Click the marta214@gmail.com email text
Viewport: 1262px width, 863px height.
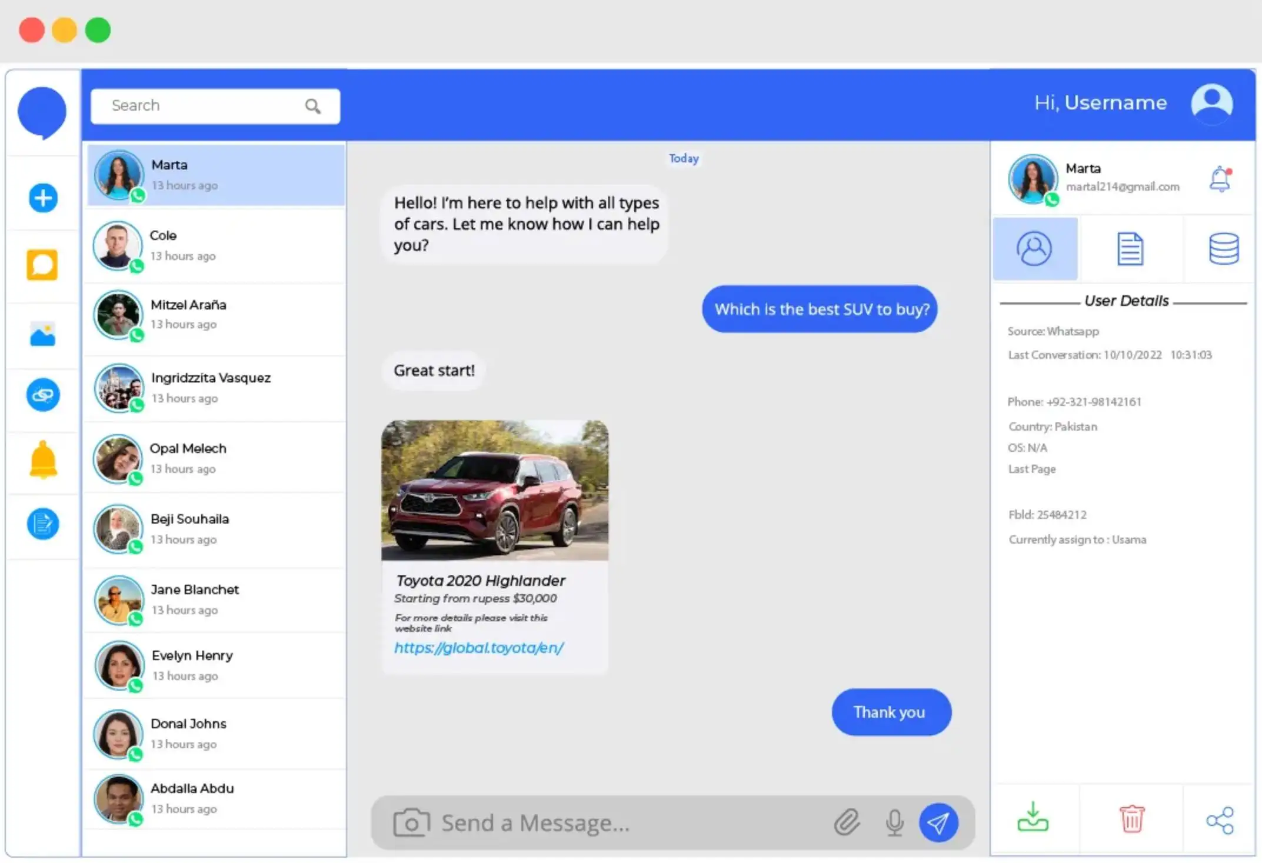1123,186
